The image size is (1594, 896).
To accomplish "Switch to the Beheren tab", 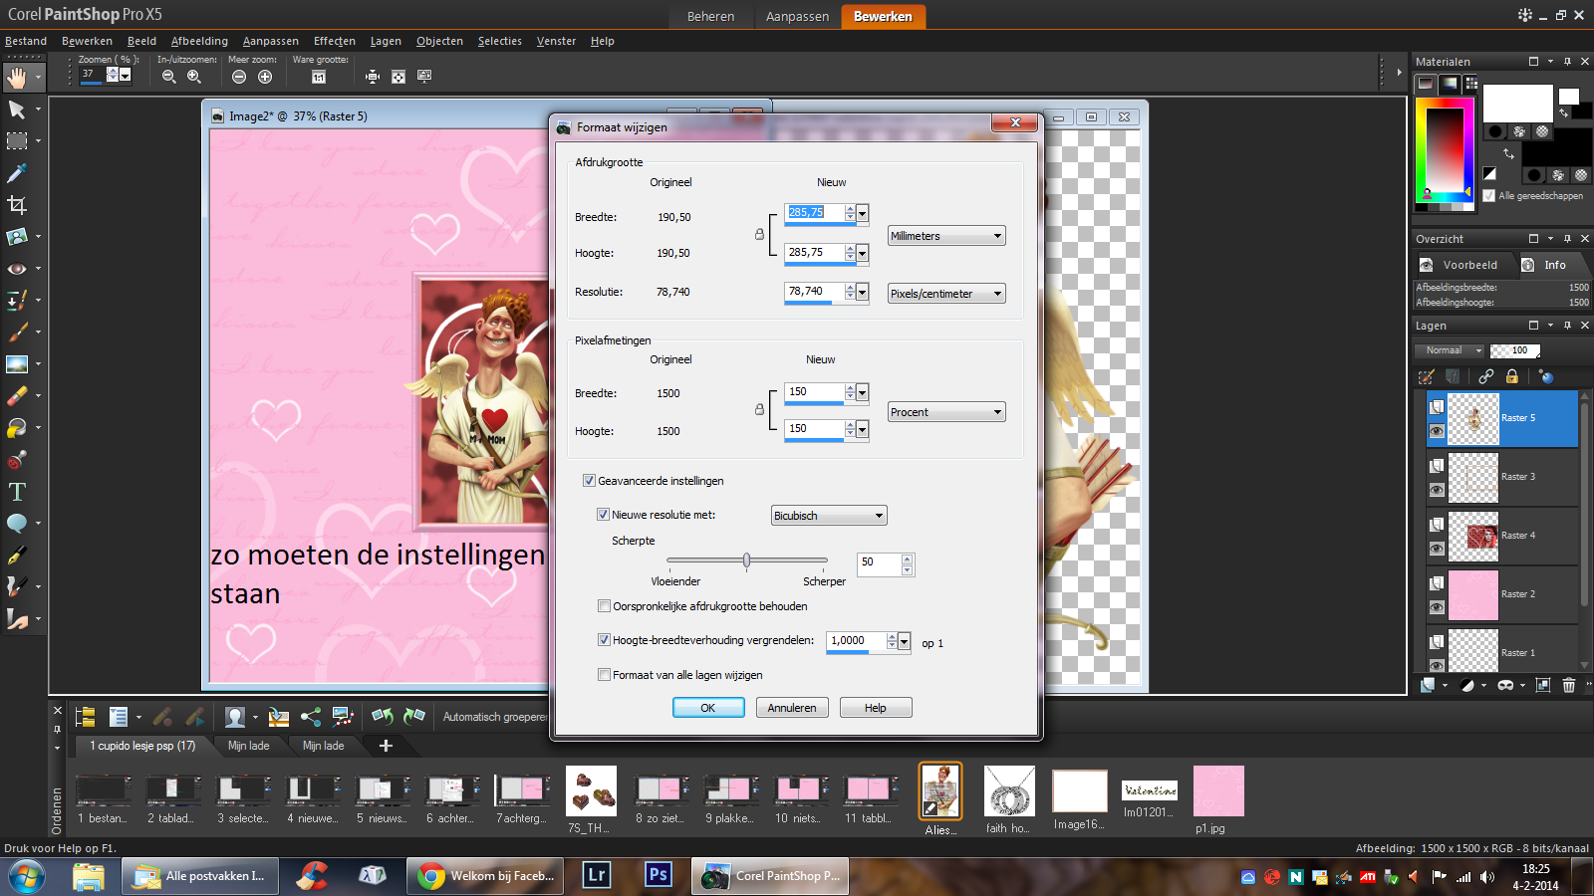I will tap(710, 17).
